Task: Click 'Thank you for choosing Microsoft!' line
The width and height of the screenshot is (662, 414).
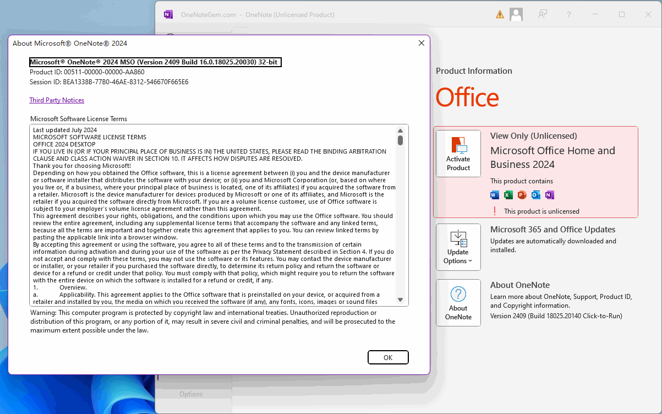Action: coord(82,166)
